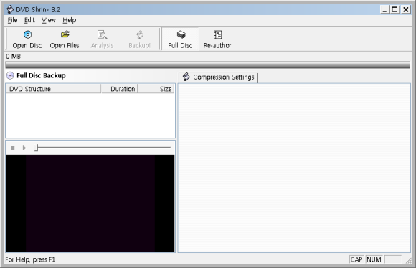
Task: Minimize the DVD Shrink window
Action: (x=384, y=10)
